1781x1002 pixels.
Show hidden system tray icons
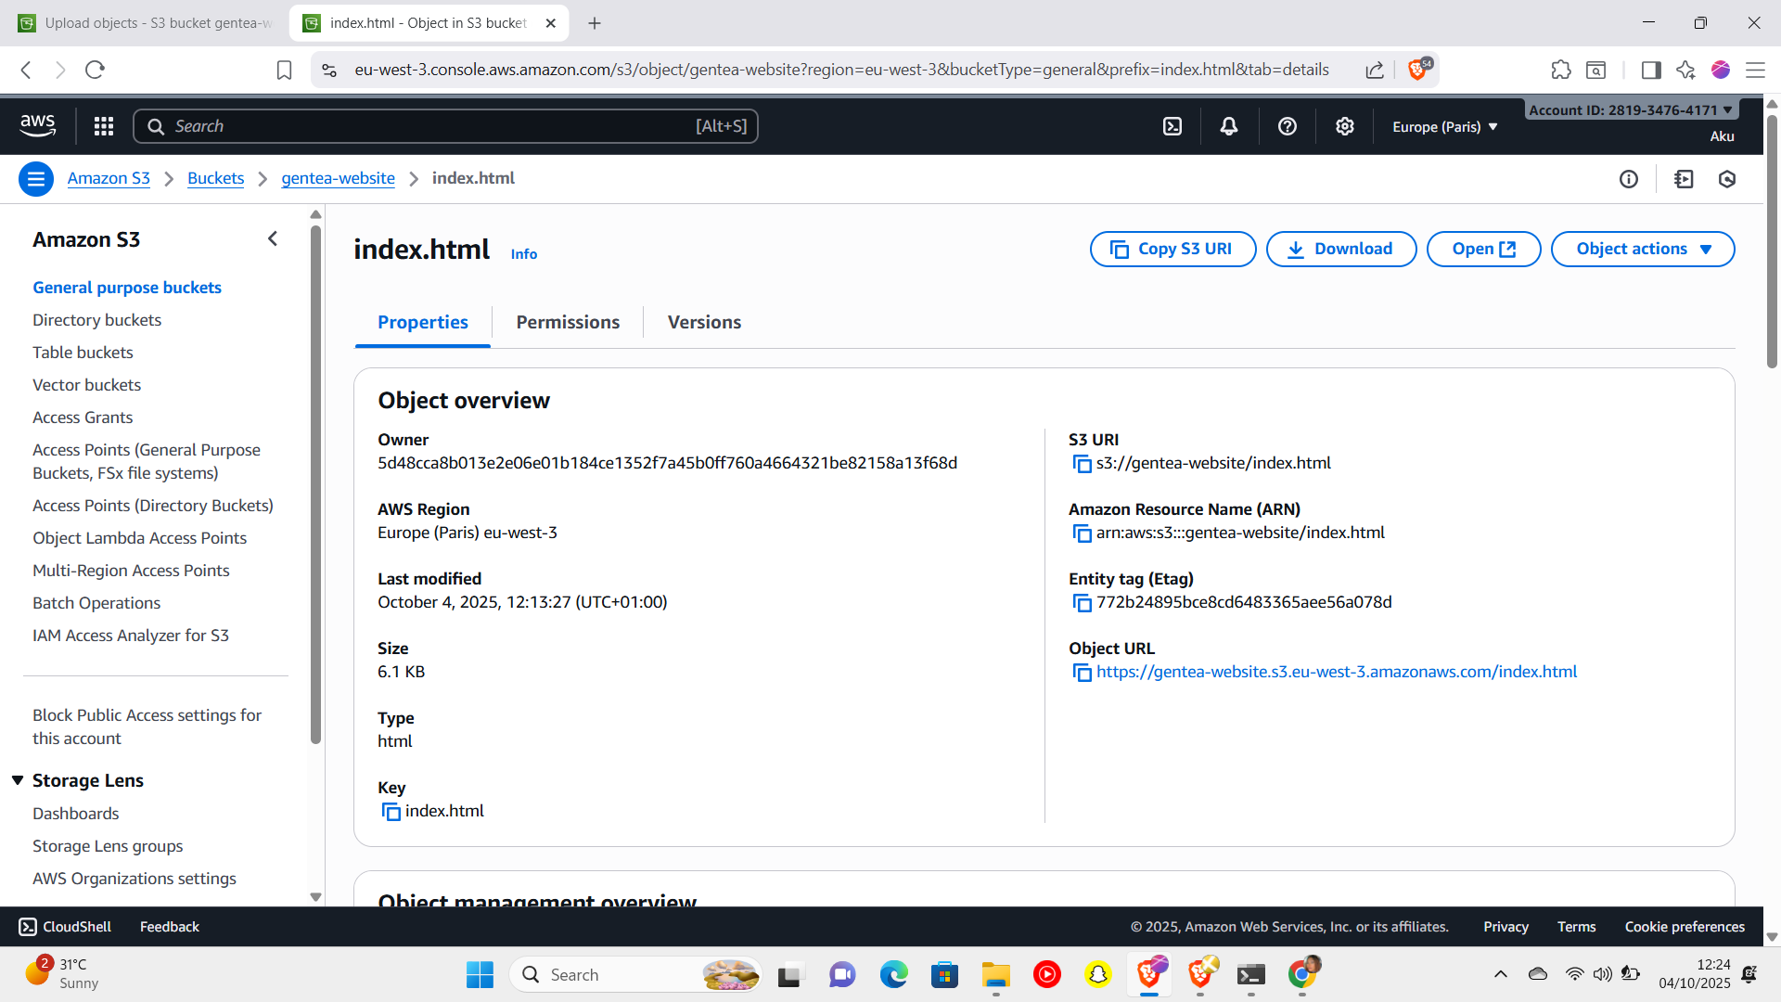pos(1500,974)
